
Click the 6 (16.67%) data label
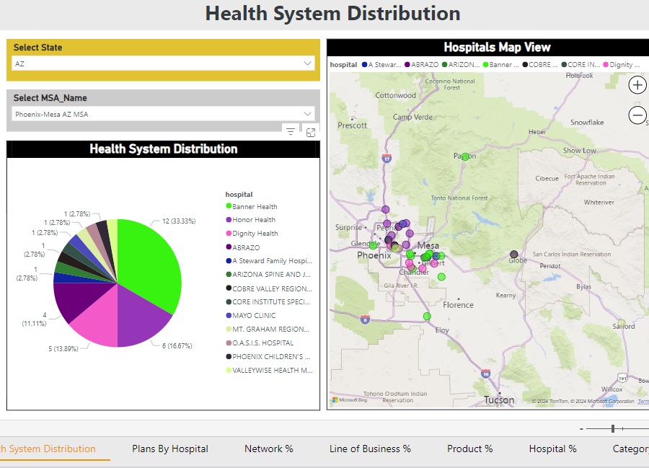point(177,345)
